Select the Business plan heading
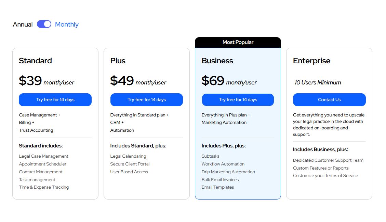Viewport: 386px width, 222px height. click(217, 61)
